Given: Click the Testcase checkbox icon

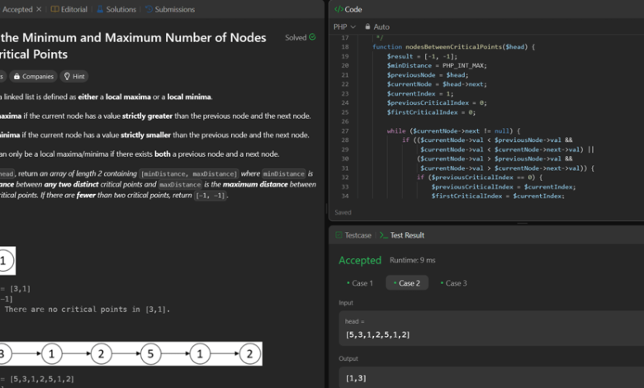Looking at the screenshot, I should coord(339,235).
